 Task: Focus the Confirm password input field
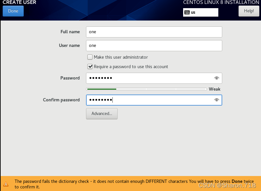pyautogui.click(x=154, y=100)
